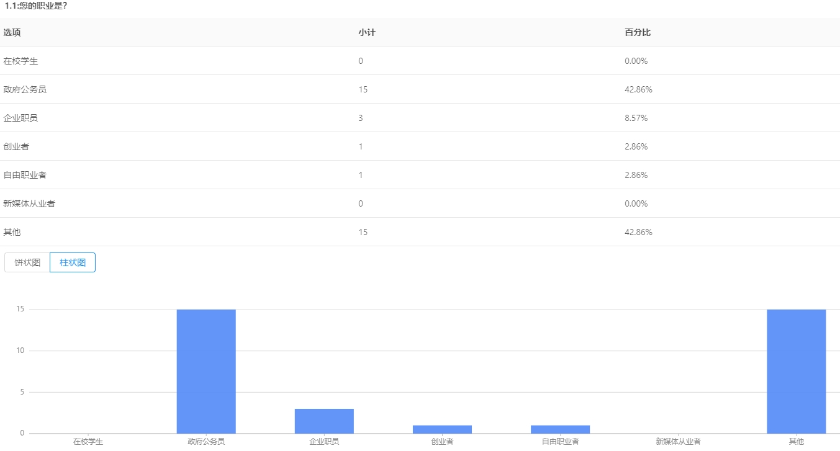Click the 在校学生 x-axis label under chart
Viewport: 840px width, 451px height.
88,442
